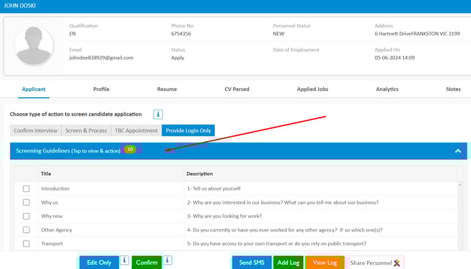Go to the Applied Jobs tab
This screenshot has height=269, width=471.
[x=313, y=89]
